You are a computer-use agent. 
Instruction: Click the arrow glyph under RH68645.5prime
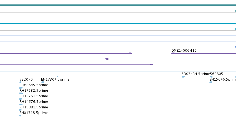pyautogui.click(x=21, y=88)
